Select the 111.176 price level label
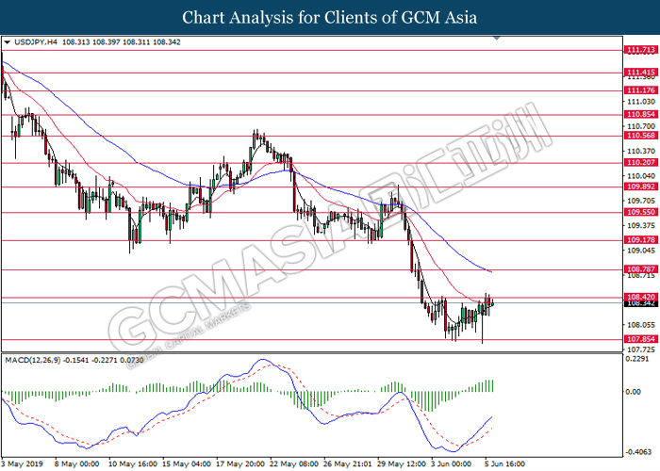The image size is (660, 471). (x=641, y=90)
